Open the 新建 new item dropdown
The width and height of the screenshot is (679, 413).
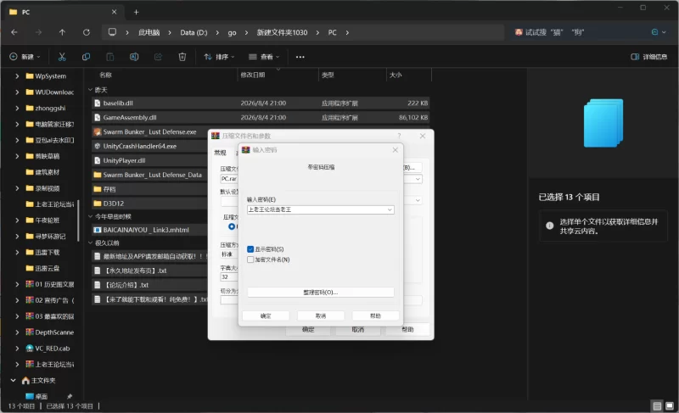point(25,57)
